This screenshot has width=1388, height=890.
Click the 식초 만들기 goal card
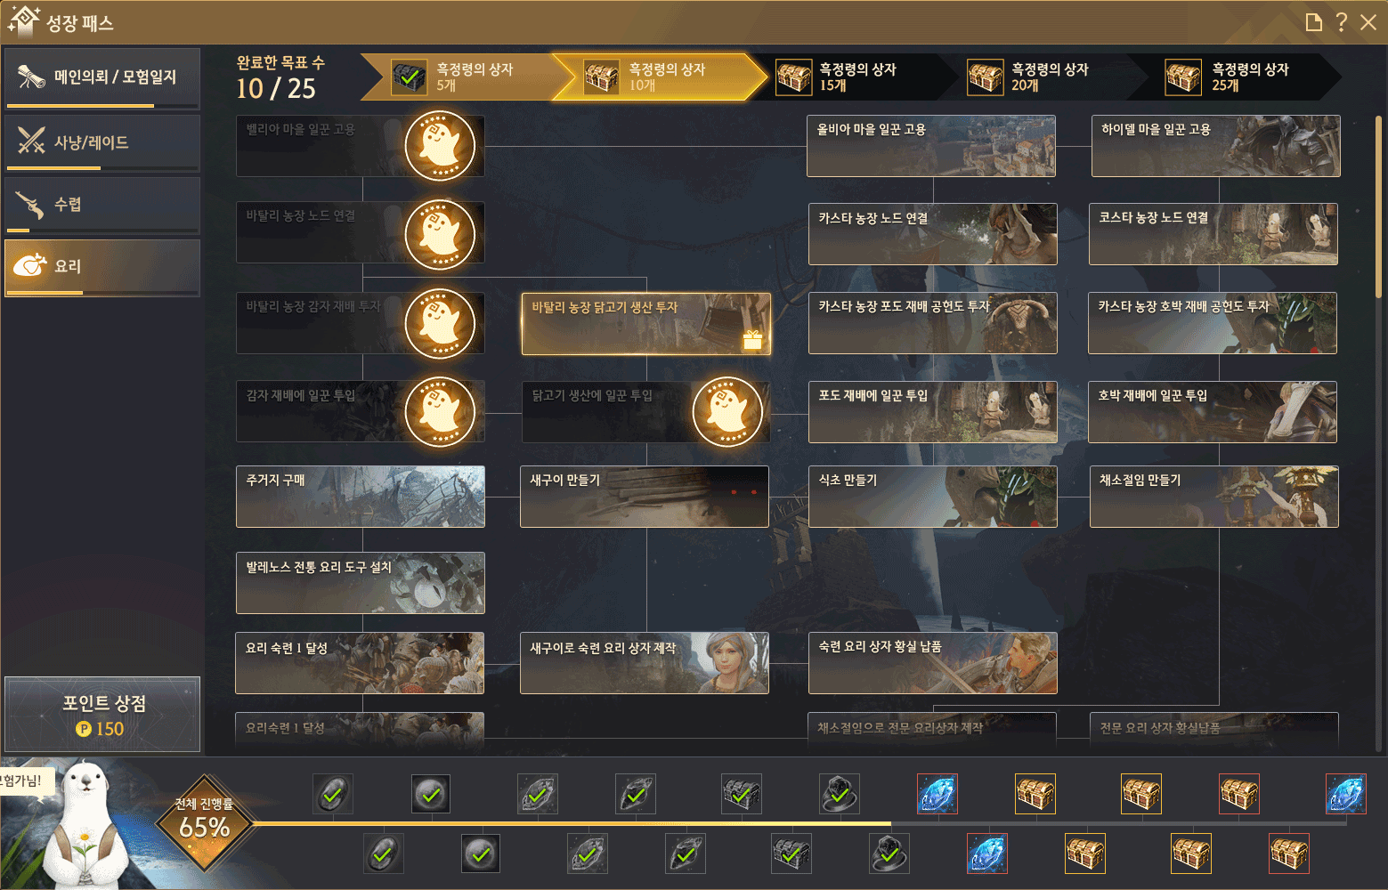933,497
